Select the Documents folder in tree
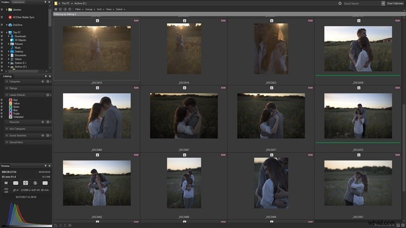Image resolution: width=406 pixels, height=228 pixels. tap(20, 55)
